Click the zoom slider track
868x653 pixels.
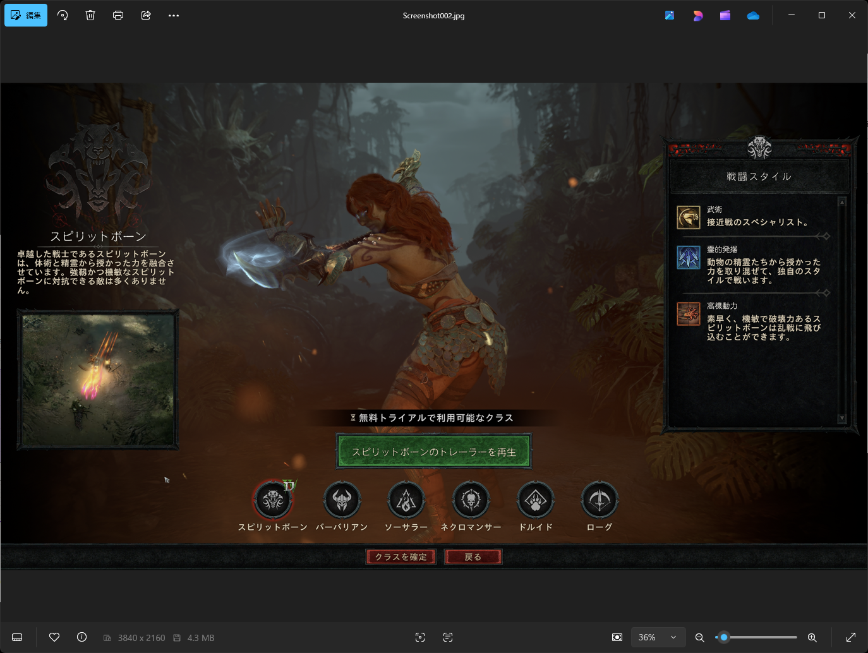point(756,637)
